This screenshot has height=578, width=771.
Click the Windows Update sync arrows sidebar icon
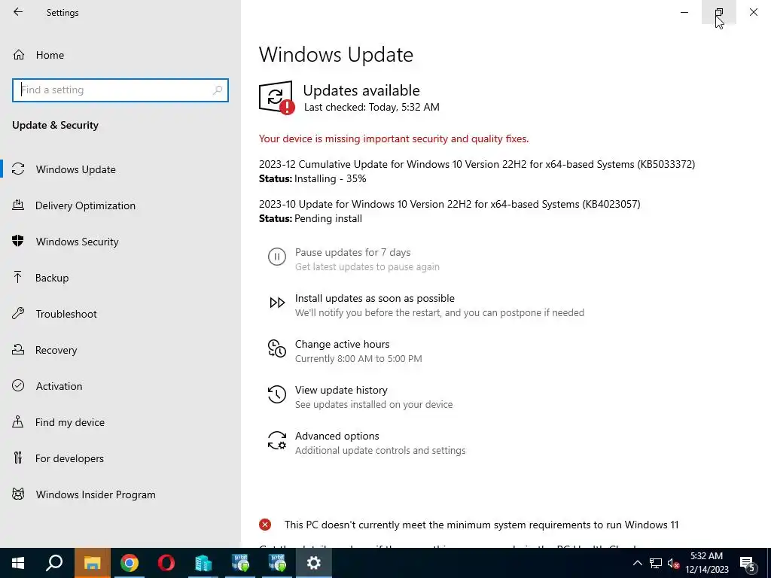[x=18, y=169]
